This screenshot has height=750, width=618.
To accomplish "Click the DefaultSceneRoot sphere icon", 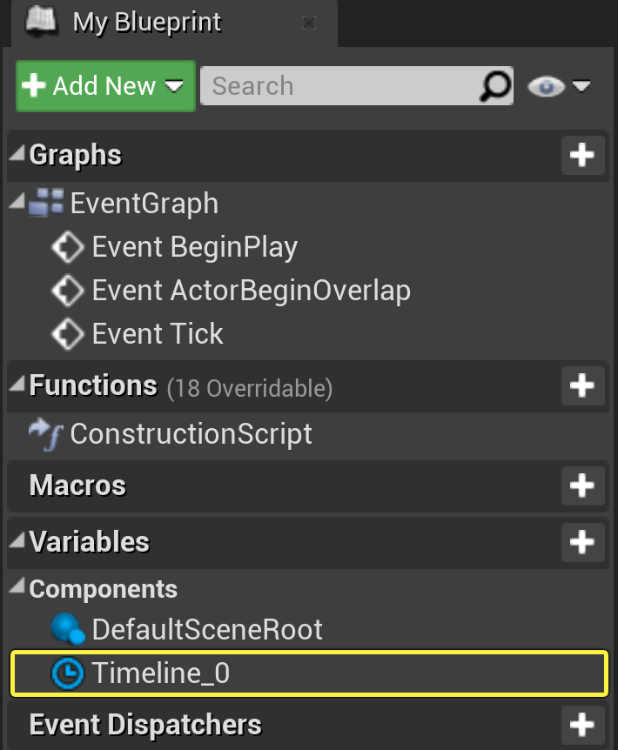I will 69,629.
